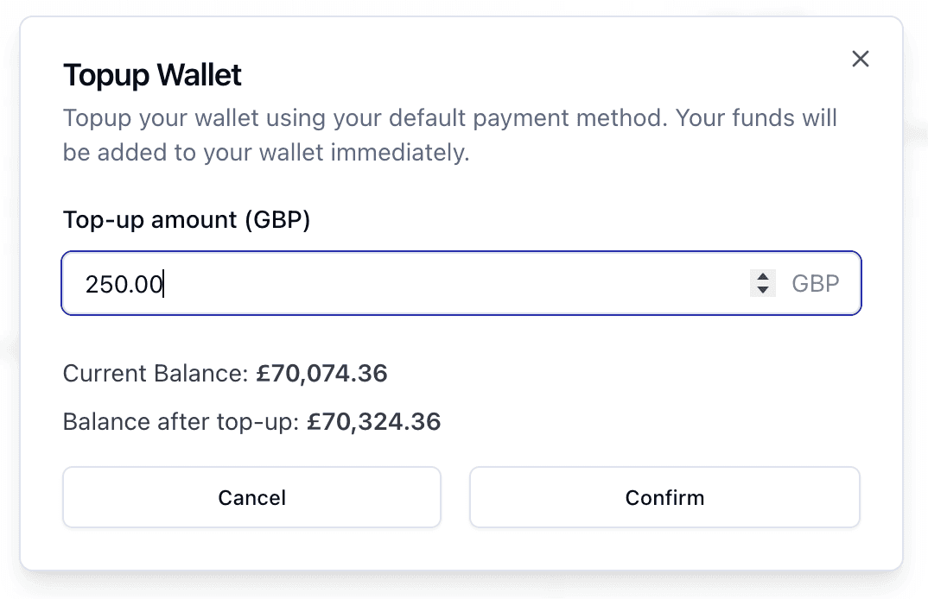Close the Topup Wallet dialog with X
Viewport: 928px width, 599px height.
(x=860, y=59)
